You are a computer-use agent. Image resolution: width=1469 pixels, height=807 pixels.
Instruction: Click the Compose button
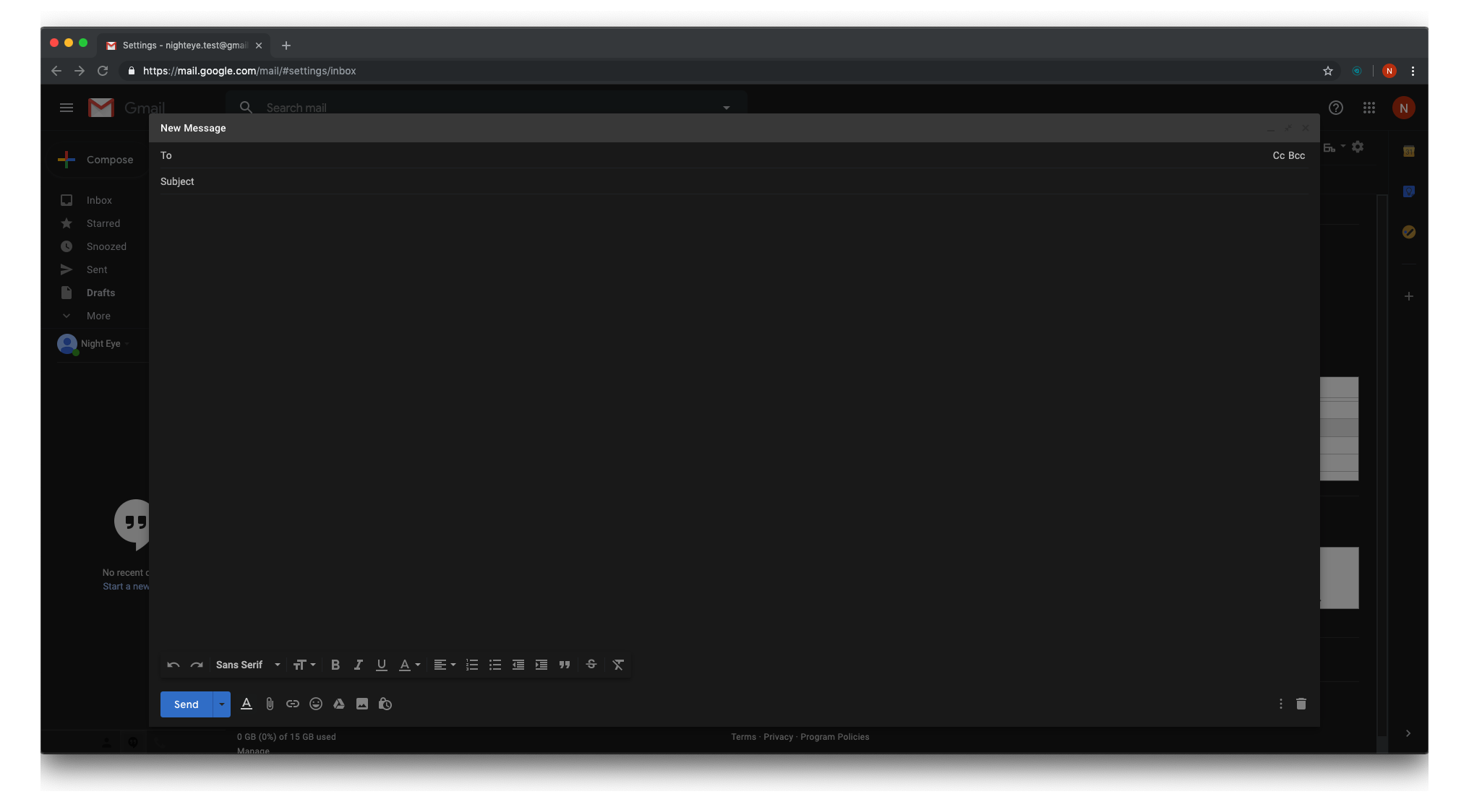[97, 160]
